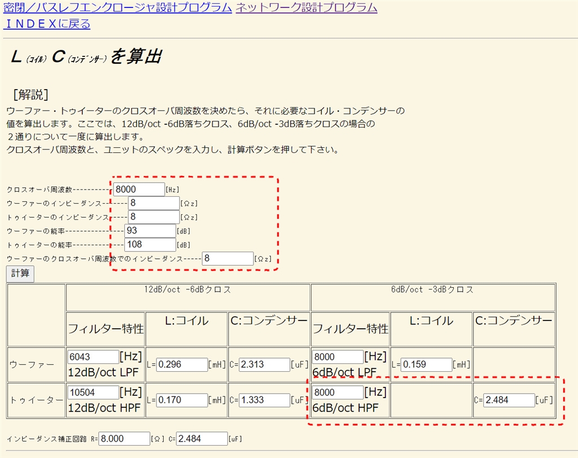Click tweeter 12dB capacitor field 1.333
This screenshot has width=578, height=458.
[x=264, y=400]
